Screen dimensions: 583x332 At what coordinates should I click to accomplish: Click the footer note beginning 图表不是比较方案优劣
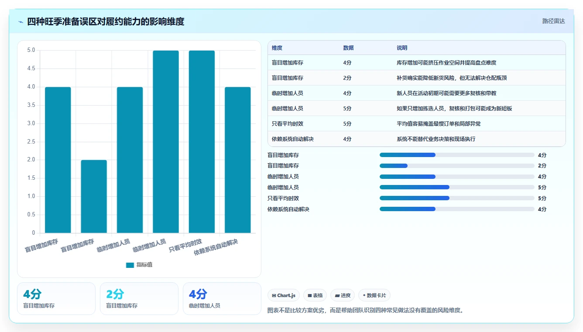tap(366, 311)
